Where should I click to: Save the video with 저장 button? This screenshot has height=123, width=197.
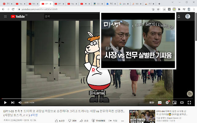click(x=113, y=121)
